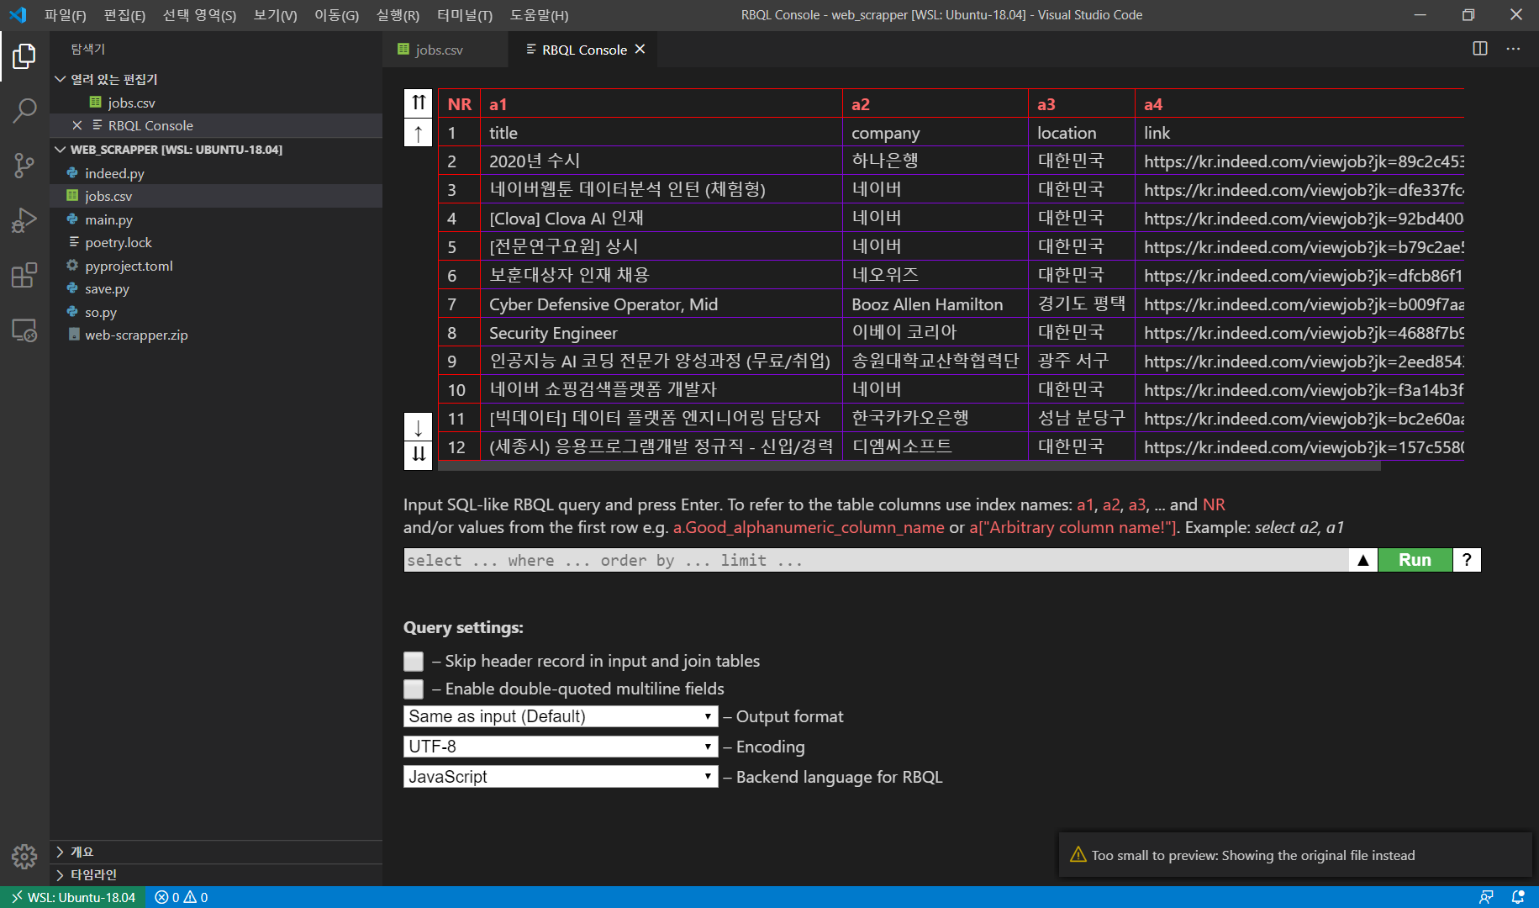
Task: Open the Selection menu 선택 영역(S)
Action: point(199,15)
